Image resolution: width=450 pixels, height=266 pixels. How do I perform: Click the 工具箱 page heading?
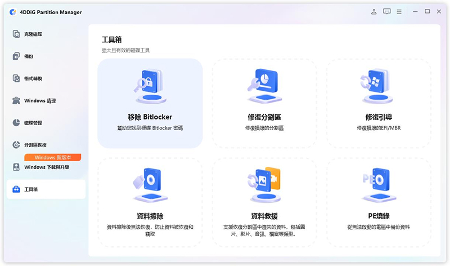111,39
